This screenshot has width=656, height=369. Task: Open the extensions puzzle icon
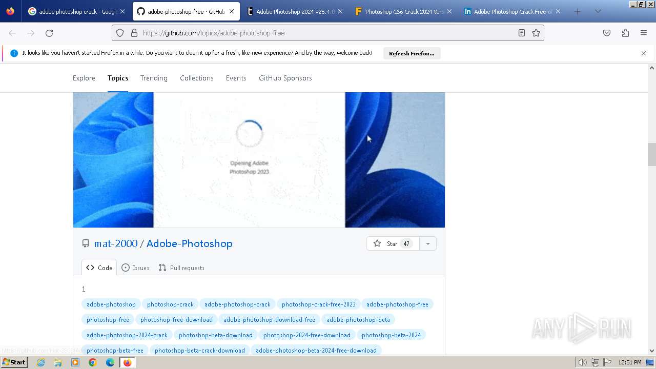(x=625, y=33)
